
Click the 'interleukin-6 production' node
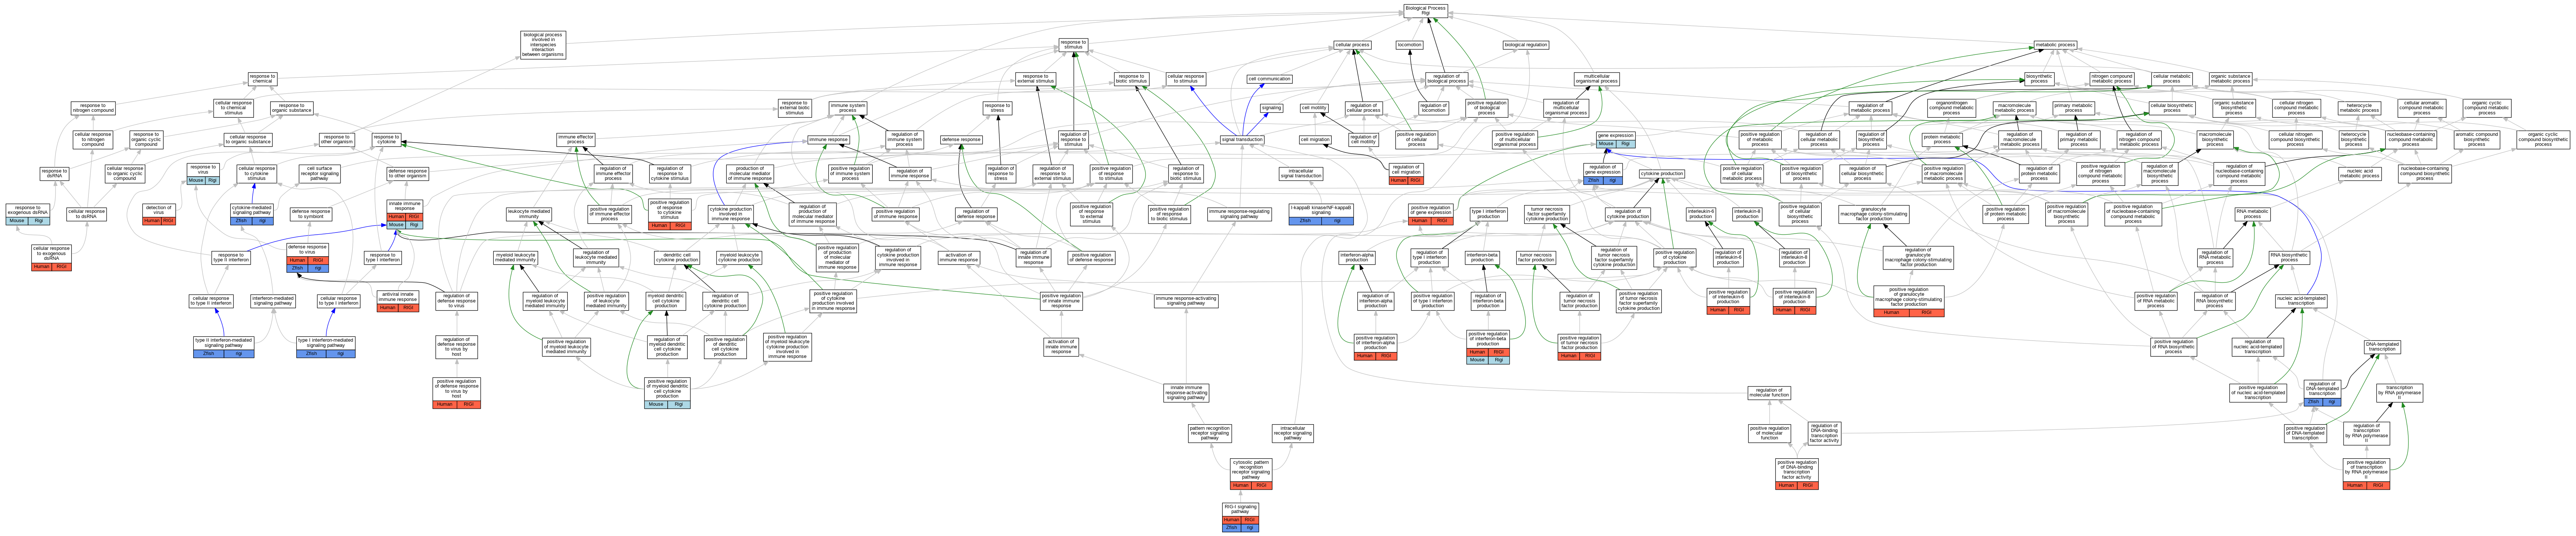1701,214
